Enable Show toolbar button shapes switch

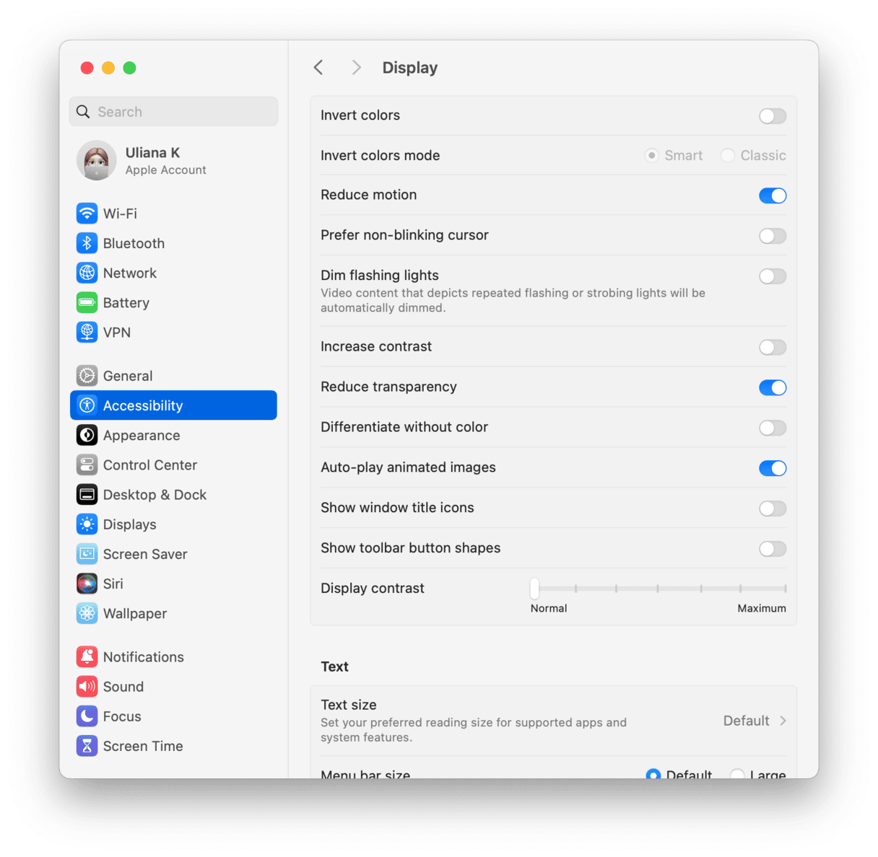tap(773, 549)
